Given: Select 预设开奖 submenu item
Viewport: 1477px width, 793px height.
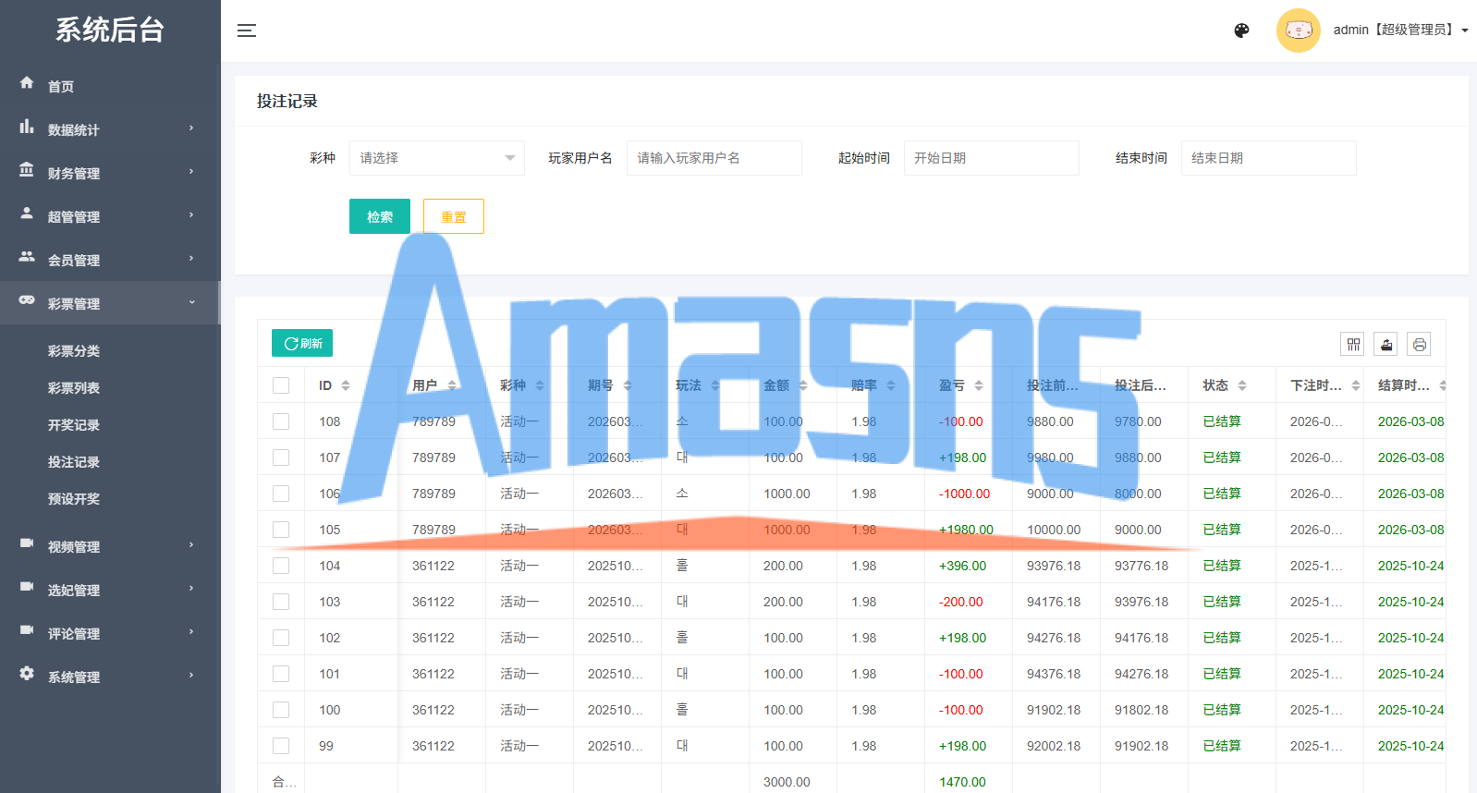Looking at the screenshot, I should [x=74, y=499].
